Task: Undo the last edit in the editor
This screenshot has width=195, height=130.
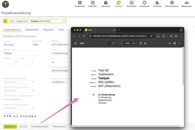Action: (21, 116)
